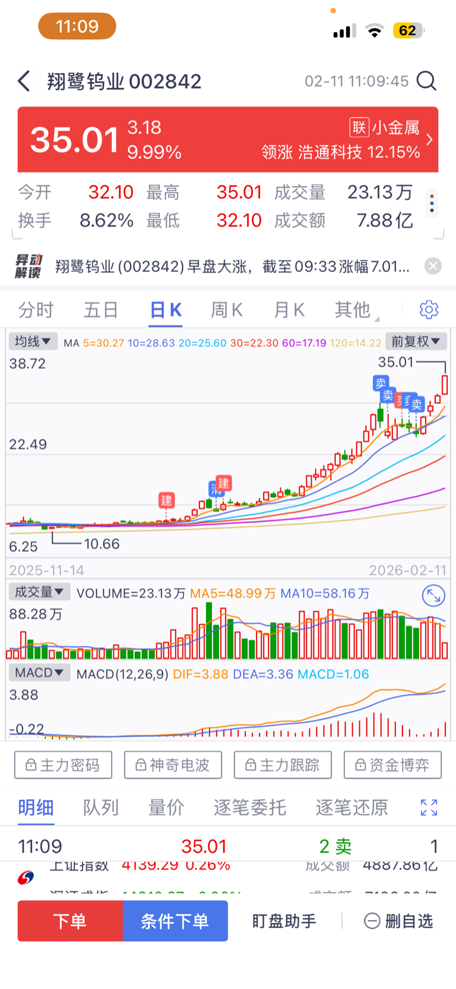This screenshot has width=456, height=989.
Task: Switch to 逐笔还原 tab
Action: click(351, 807)
